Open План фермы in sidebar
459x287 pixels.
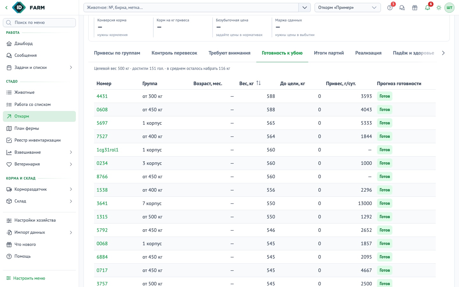click(x=39, y=129)
